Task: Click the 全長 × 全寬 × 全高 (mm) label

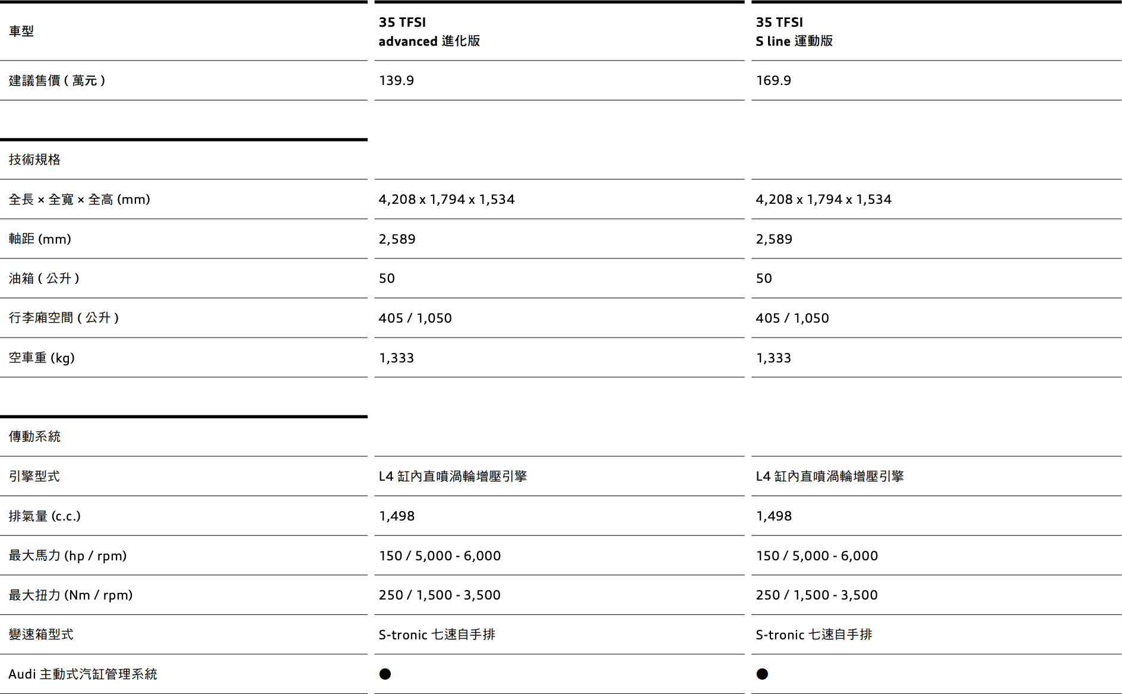Action: (79, 199)
